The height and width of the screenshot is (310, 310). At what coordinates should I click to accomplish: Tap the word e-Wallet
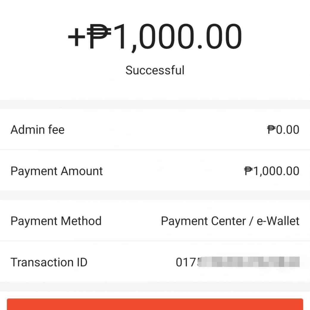click(278, 221)
